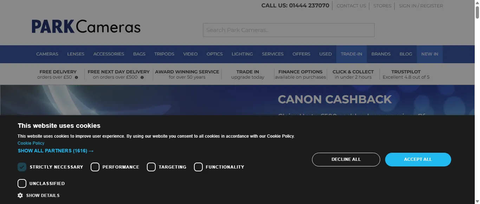Screen dimensions: 480x204
Task: Open the Cameras menu
Action: pyautogui.click(x=47, y=54)
